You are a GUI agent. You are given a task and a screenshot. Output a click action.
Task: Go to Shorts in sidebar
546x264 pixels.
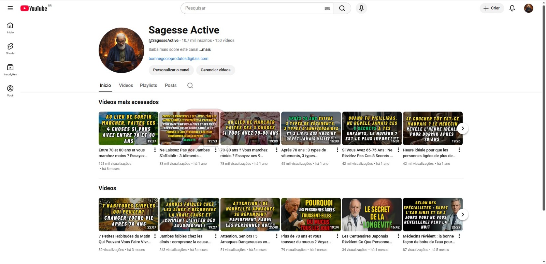click(10, 48)
